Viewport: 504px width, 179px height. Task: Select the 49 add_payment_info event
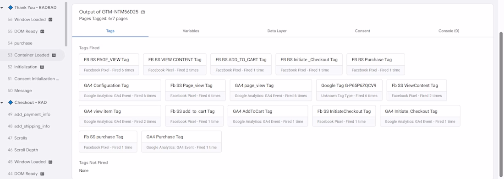pos(32,114)
